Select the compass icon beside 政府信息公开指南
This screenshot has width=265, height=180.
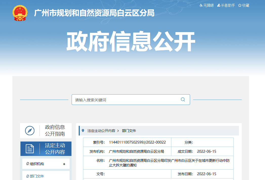[x=30, y=131]
